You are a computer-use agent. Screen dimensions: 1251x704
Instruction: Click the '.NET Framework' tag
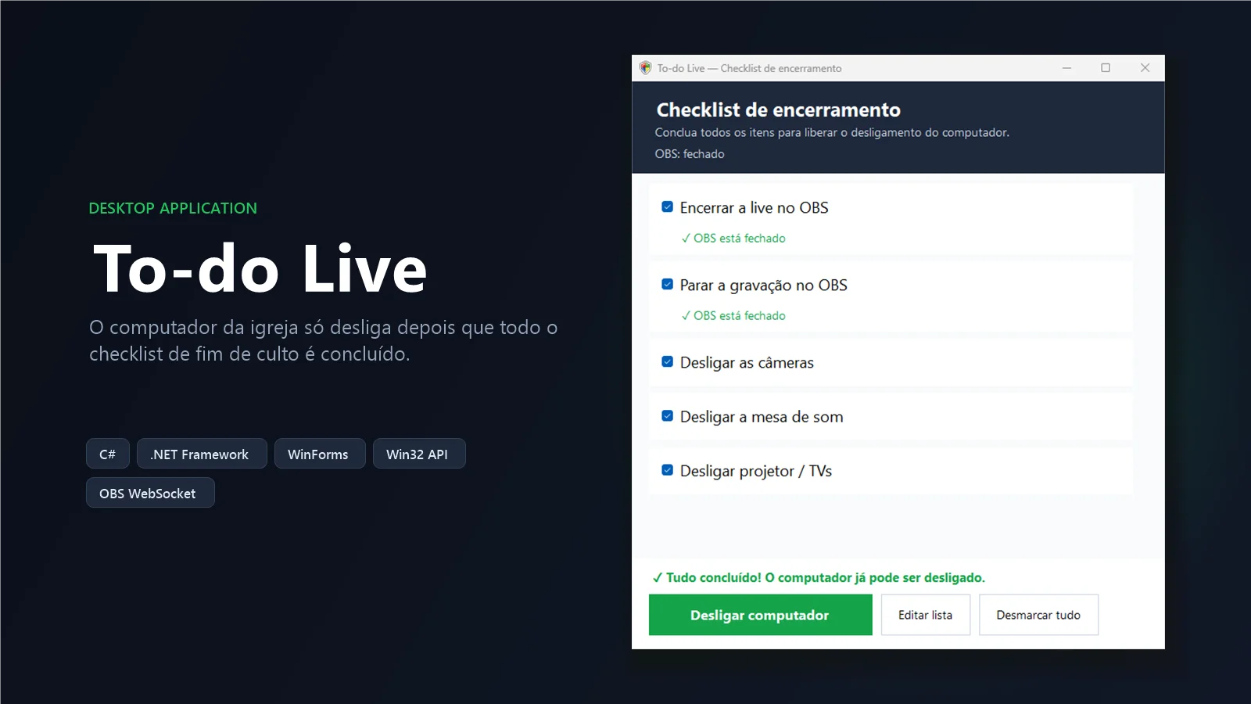[x=202, y=454]
